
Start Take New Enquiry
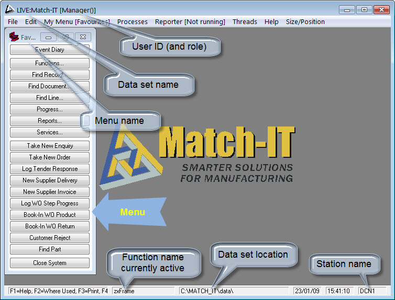pos(50,146)
